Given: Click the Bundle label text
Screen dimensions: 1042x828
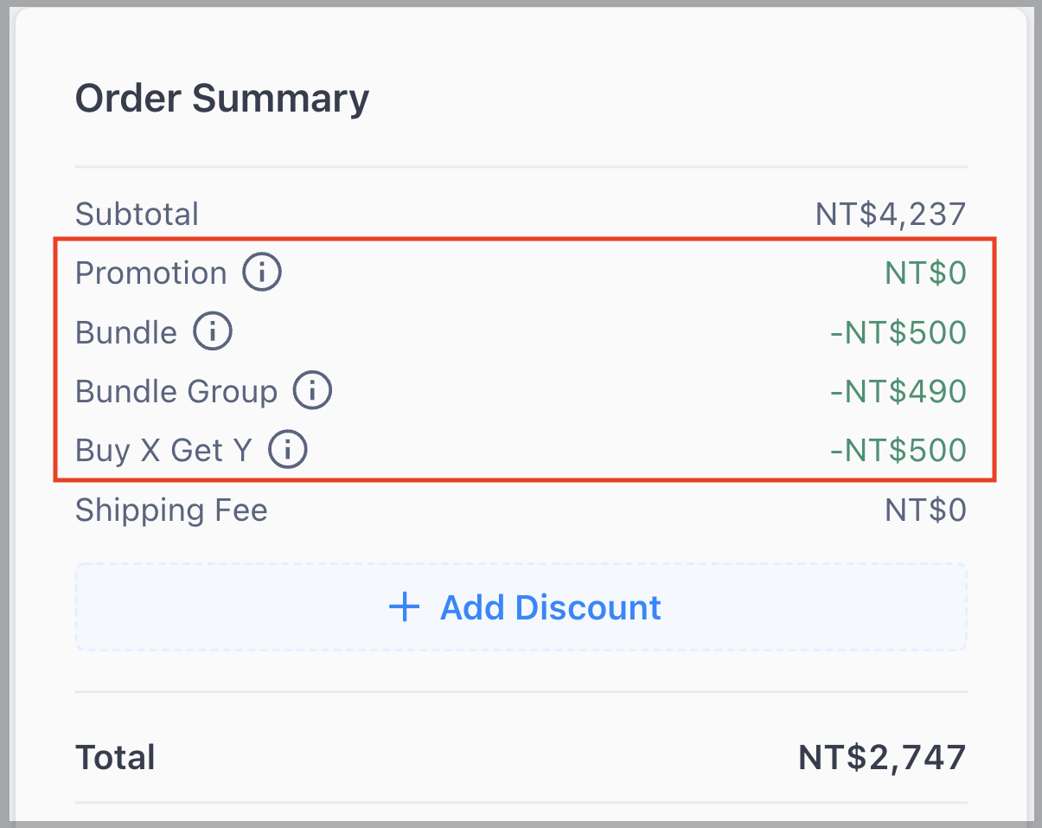Looking at the screenshot, I should [x=126, y=332].
